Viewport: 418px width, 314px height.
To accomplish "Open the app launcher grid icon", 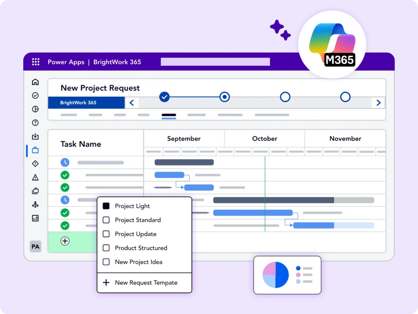I will click(x=36, y=62).
